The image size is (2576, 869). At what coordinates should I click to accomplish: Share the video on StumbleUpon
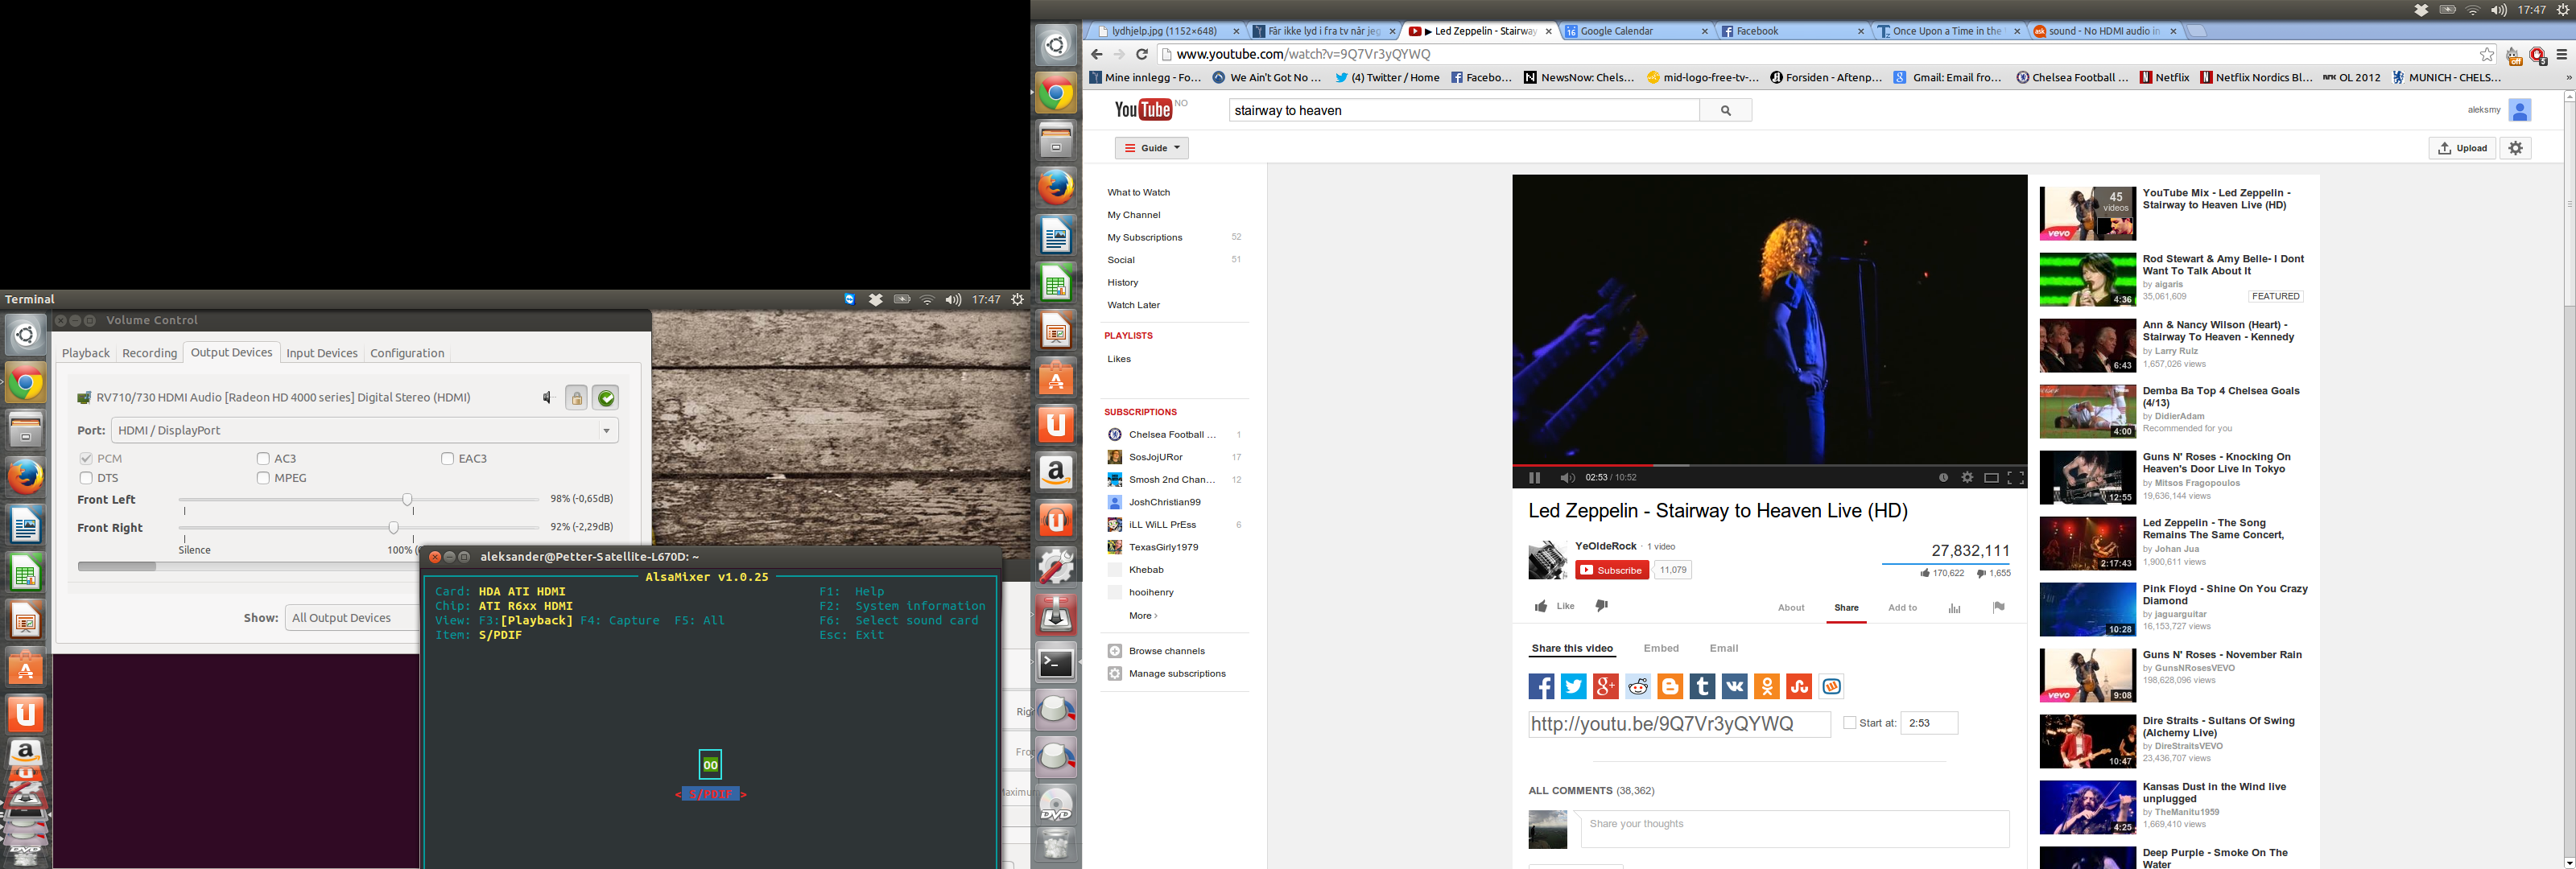click(x=1799, y=686)
